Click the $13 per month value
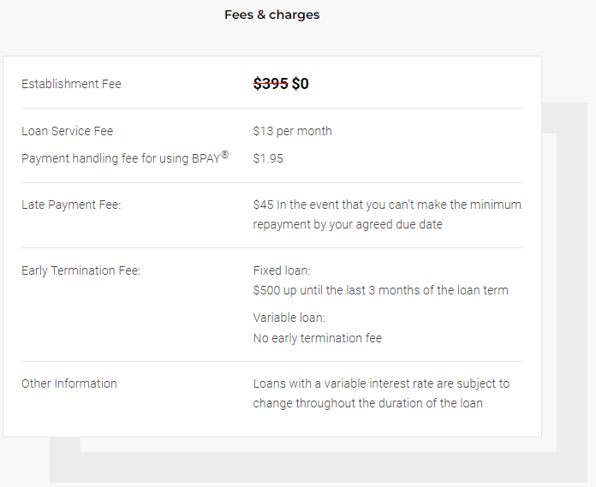 (292, 131)
